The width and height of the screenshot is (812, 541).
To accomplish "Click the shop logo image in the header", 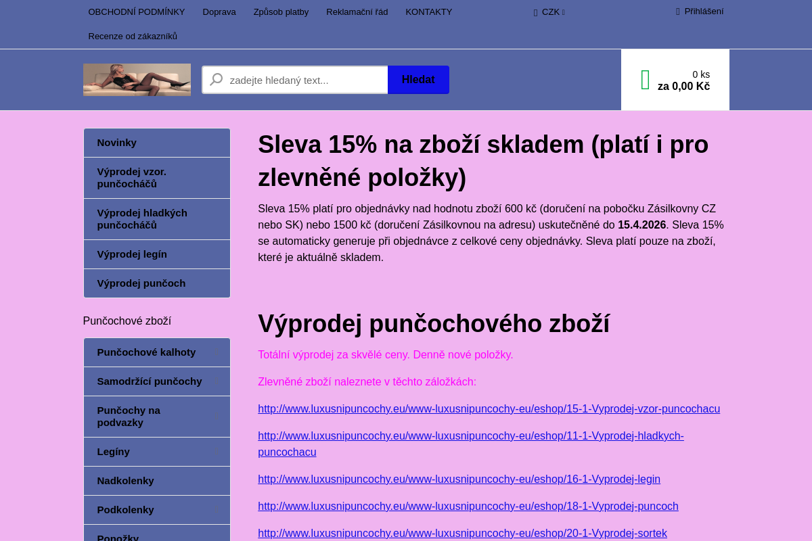I will coord(137,80).
